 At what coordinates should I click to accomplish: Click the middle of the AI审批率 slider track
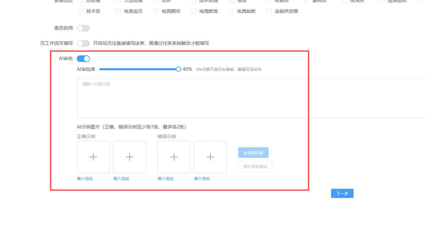click(x=139, y=69)
